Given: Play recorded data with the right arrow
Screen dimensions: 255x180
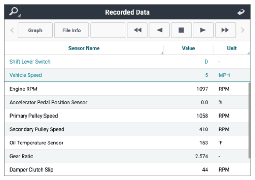Looking at the screenshot, I should pos(203,30).
